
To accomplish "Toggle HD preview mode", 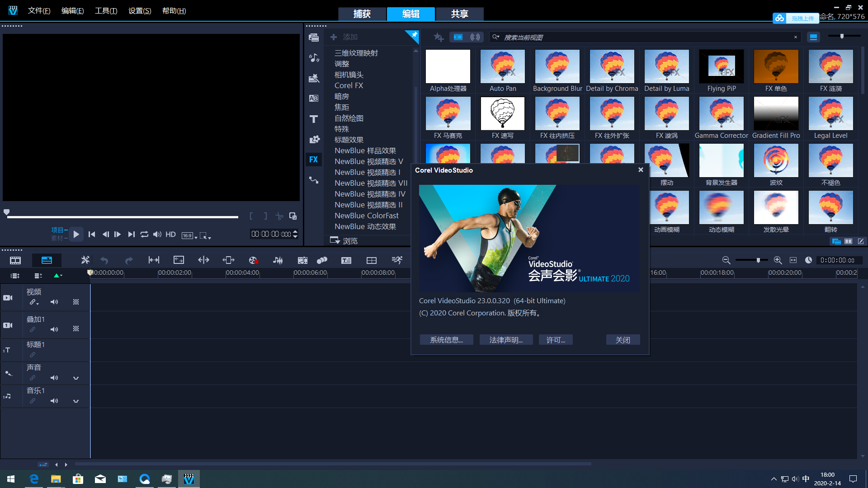I will [170, 235].
